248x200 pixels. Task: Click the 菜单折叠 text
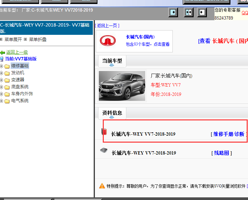point(38,39)
